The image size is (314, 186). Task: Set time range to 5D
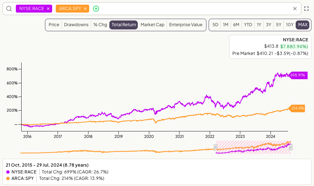(x=215, y=25)
